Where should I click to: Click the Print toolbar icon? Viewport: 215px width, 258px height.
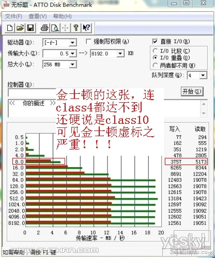[x=44, y=28]
